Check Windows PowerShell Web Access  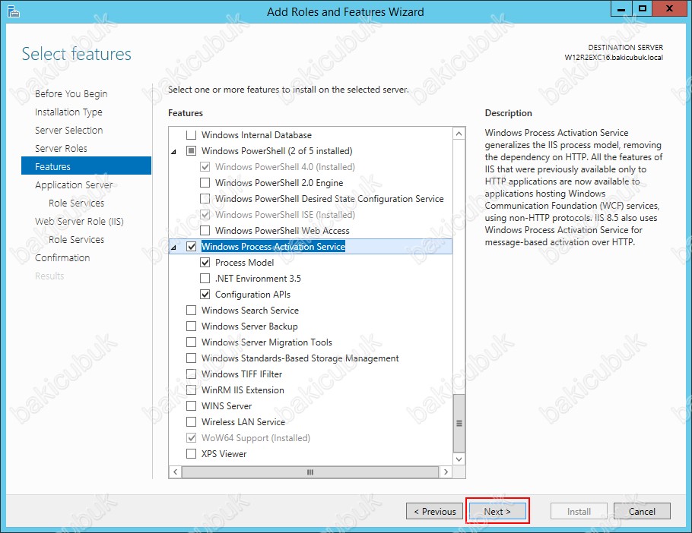205,230
